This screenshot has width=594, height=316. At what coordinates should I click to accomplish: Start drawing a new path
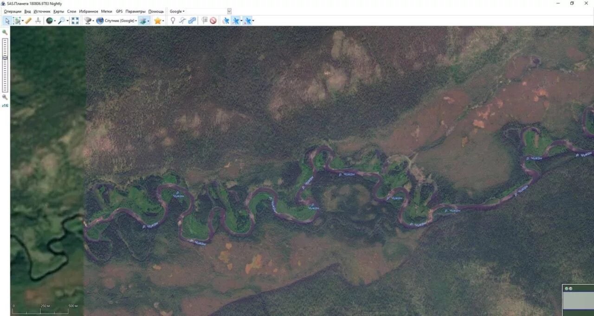coord(182,20)
